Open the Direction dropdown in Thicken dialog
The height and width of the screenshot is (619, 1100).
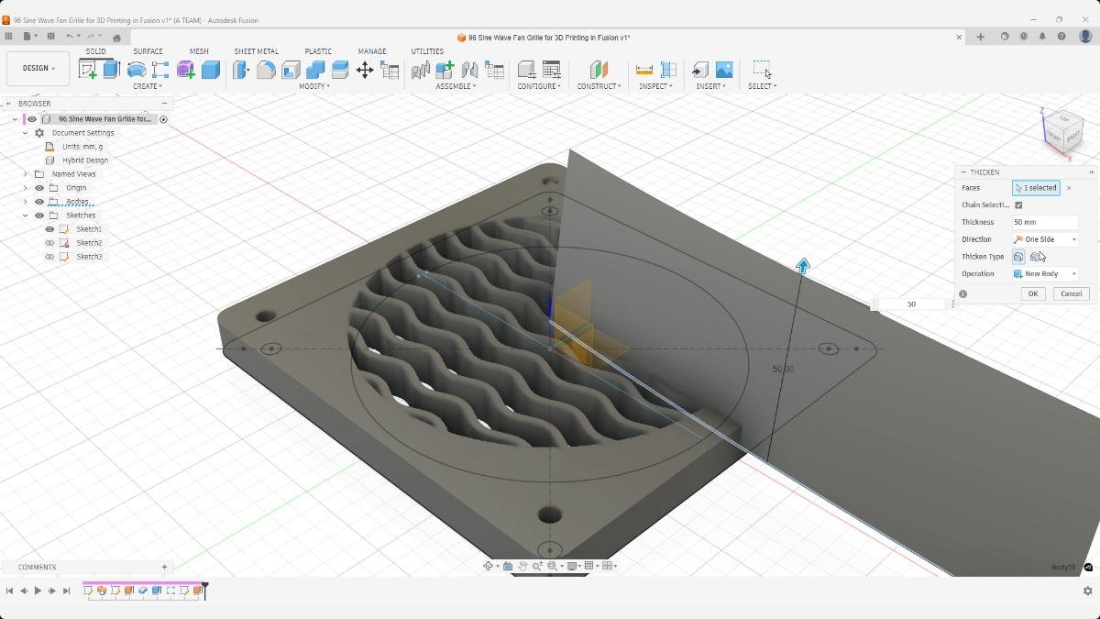(x=1073, y=239)
